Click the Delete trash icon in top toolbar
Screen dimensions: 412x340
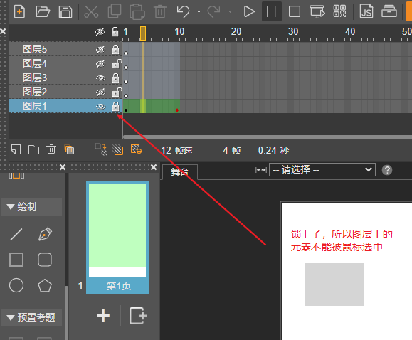tap(160, 11)
